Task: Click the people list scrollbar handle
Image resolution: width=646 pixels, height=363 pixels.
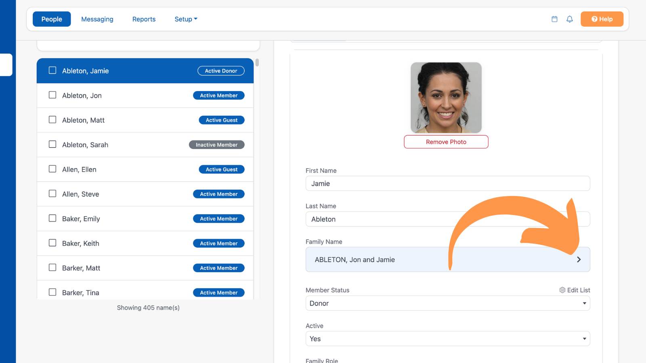Action: pyautogui.click(x=257, y=63)
